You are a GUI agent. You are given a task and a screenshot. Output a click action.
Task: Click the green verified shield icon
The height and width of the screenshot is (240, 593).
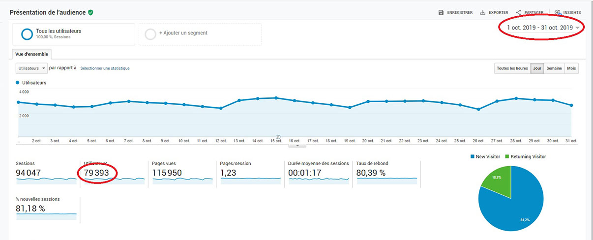[91, 12]
